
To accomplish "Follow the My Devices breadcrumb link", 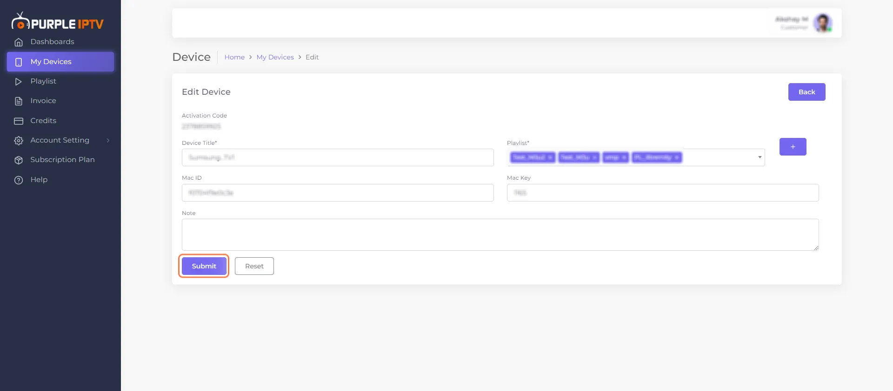I will coord(275,57).
